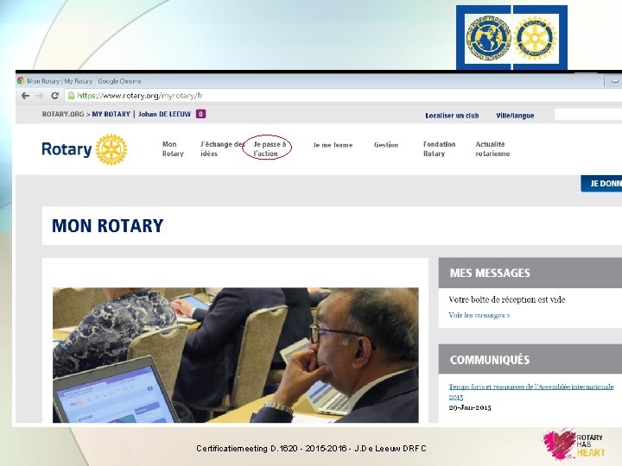Click the Rotary Foundation globe emblem
The height and width of the screenshot is (466, 622).
click(x=488, y=38)
